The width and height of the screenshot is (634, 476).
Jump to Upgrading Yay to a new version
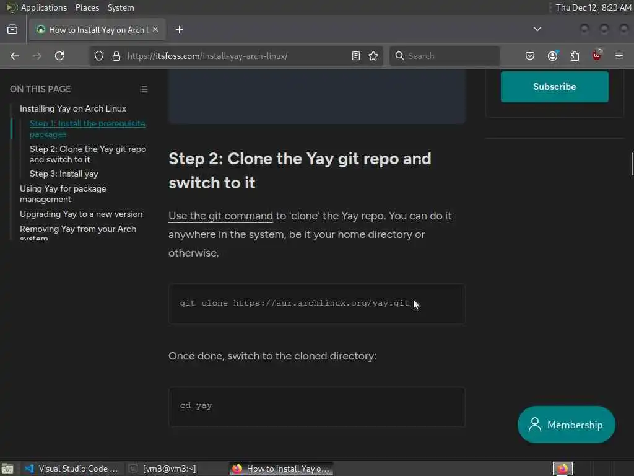pos(81,214)
